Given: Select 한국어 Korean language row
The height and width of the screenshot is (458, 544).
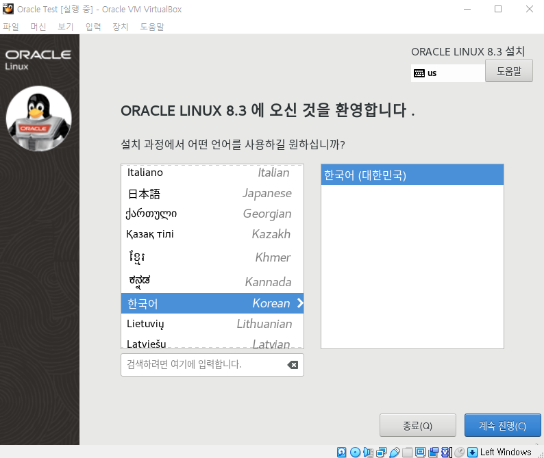Looking at the screenshot, I should click(212, 303).
